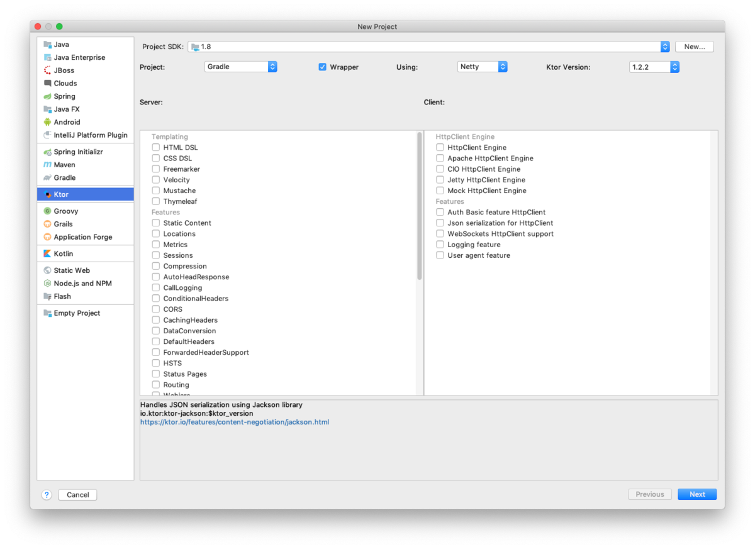Check the Sessions feature
Screen dimensions: 755x549
point(156,255)
